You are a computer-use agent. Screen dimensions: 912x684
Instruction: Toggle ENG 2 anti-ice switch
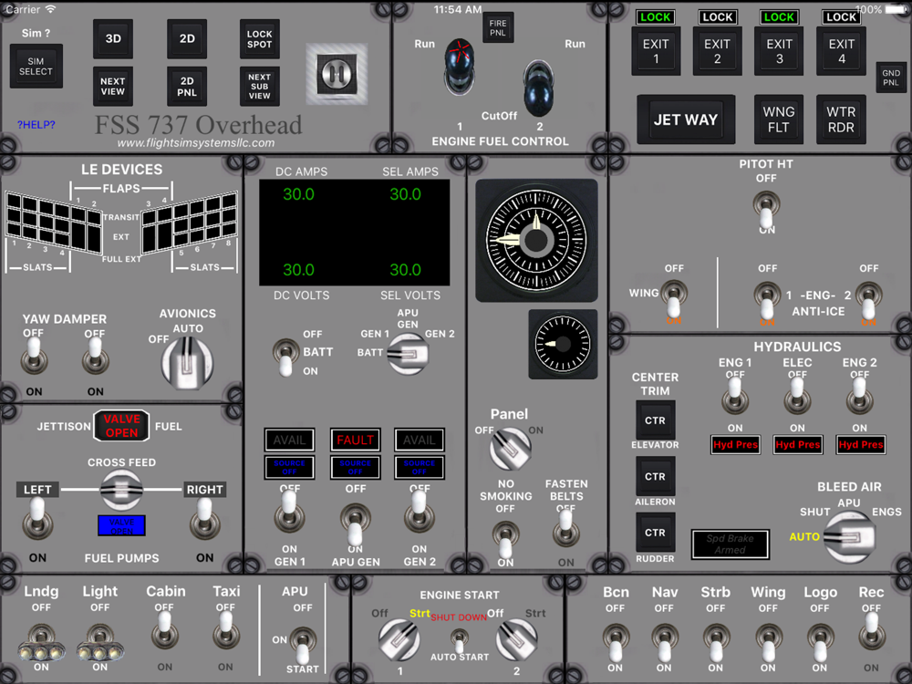tap(868, 299)
